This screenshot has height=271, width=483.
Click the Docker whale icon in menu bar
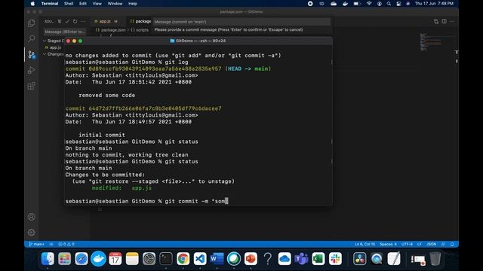click(346, 4)
